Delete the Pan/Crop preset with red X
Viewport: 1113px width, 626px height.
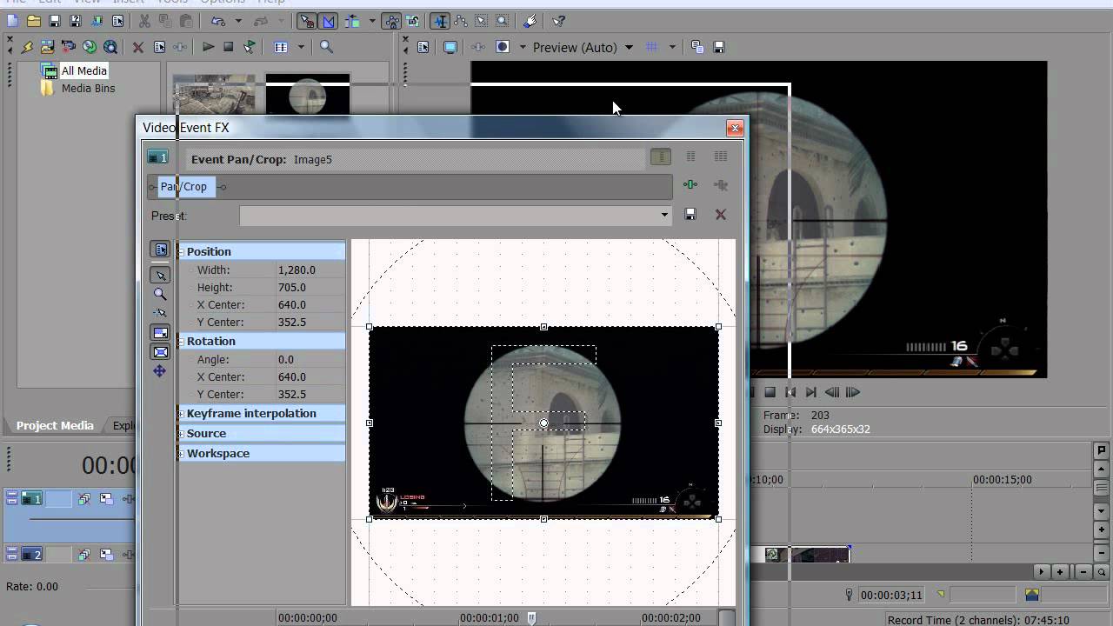[721, 215]
